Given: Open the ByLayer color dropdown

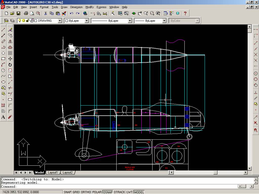Looking at the screenshot, I should point(86,21).
